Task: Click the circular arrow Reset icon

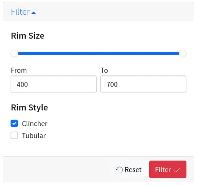Action: tap(119, 170)
